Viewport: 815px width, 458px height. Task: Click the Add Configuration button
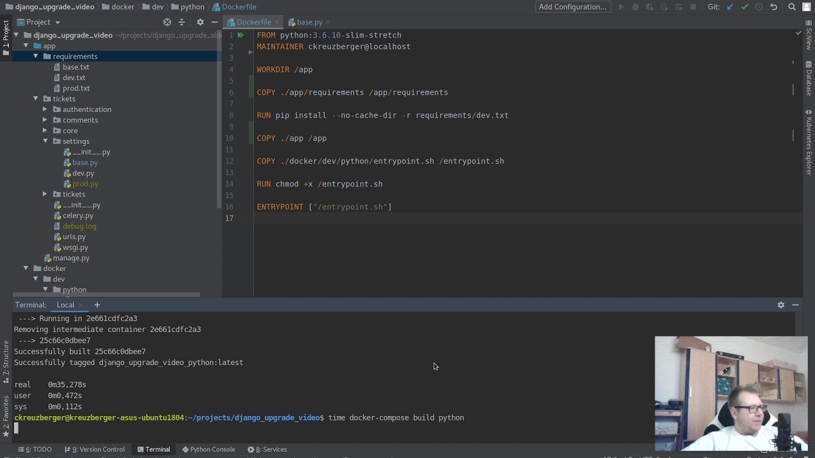point(572,7)
